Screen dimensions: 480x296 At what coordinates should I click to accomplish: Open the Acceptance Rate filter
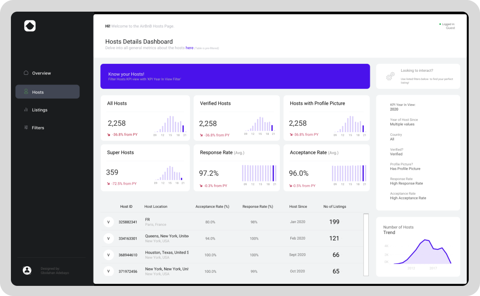pyautogui.click(x=408, y=196)
